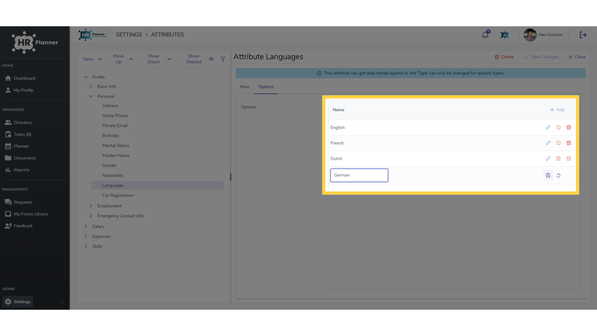This screenshot has height=336, width=597.
Task: Switch to the Main tab
Action: [245, 87]
